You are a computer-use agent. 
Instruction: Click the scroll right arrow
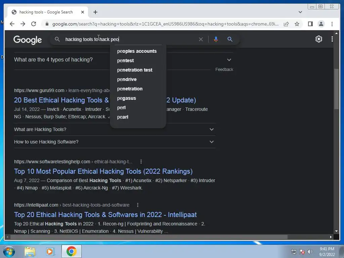click(x=331, y=237)
